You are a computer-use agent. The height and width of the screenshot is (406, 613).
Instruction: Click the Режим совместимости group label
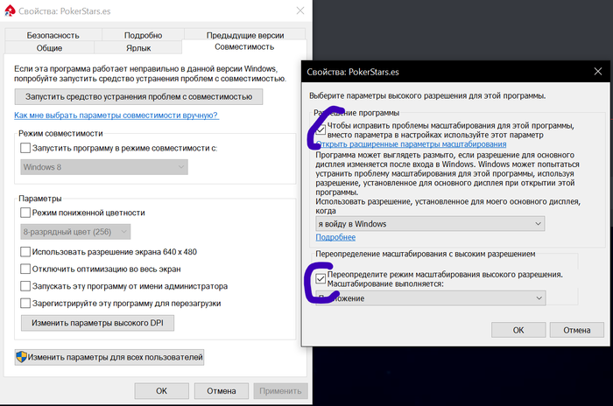[x=60, y=134]
